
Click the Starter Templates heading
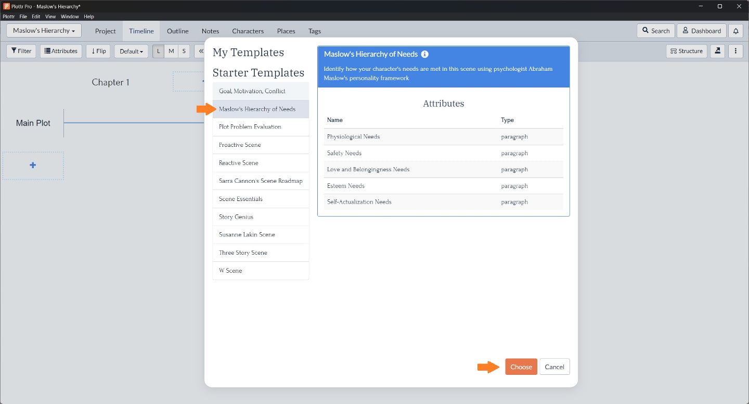pyautogui.click(x=259, y=72)
